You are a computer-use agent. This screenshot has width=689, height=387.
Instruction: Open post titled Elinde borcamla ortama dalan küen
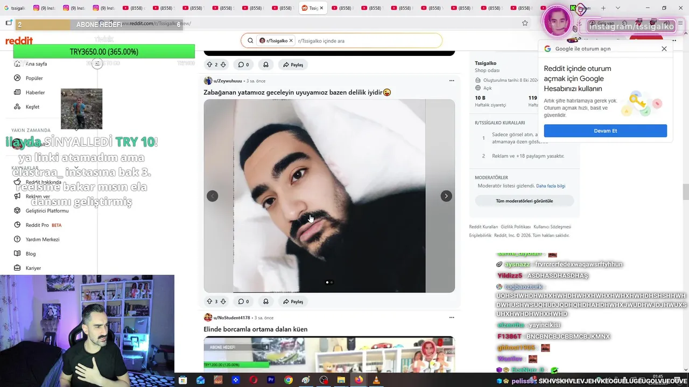[256, 329]
